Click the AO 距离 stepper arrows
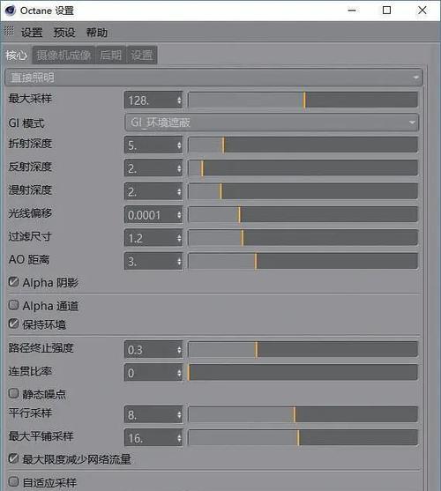The image size is (441, 491). pos(179,261)
